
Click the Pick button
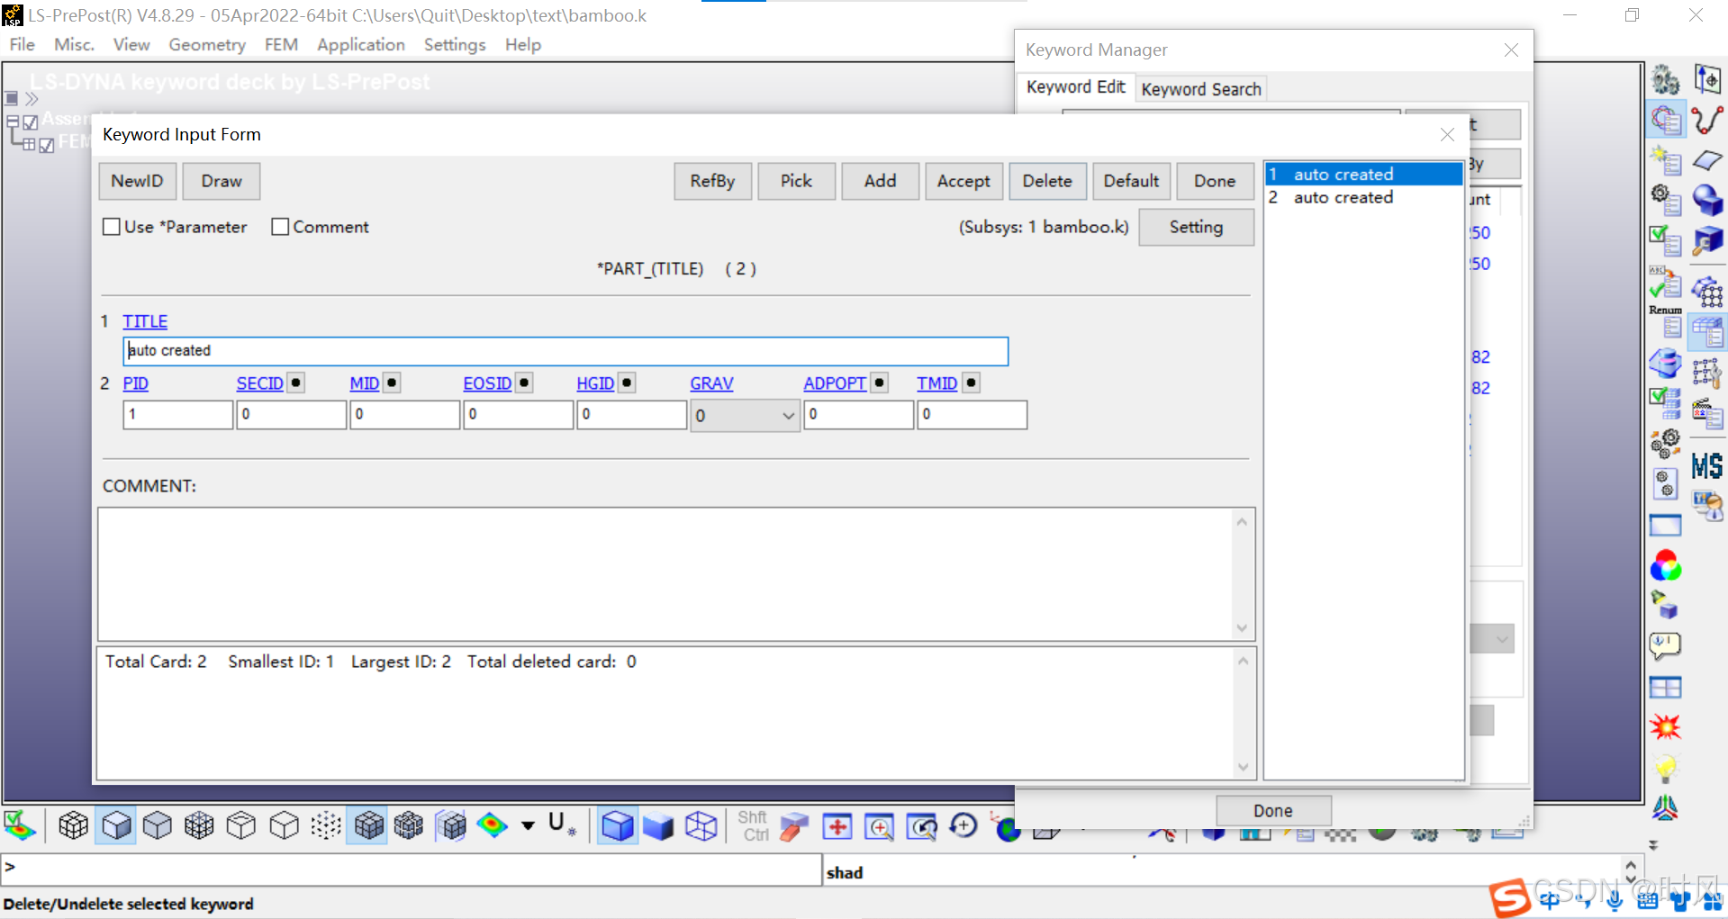796,181
